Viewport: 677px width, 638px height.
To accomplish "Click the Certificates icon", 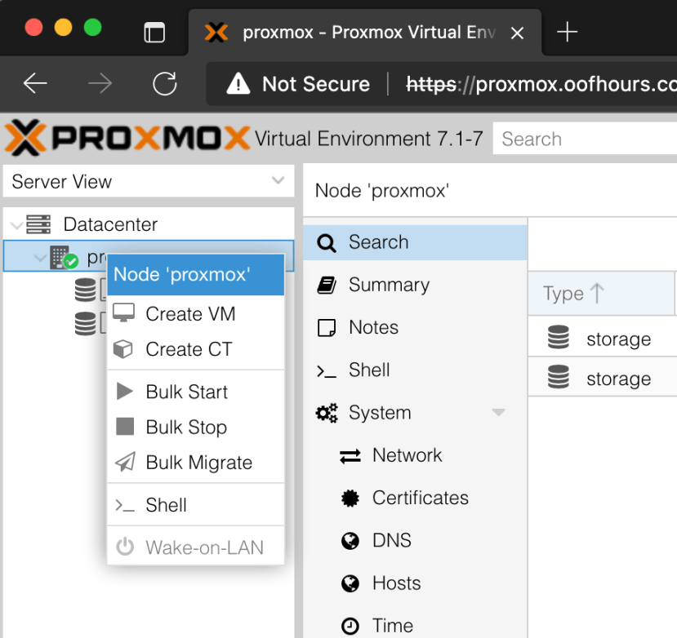I will (x=350, y=498).
